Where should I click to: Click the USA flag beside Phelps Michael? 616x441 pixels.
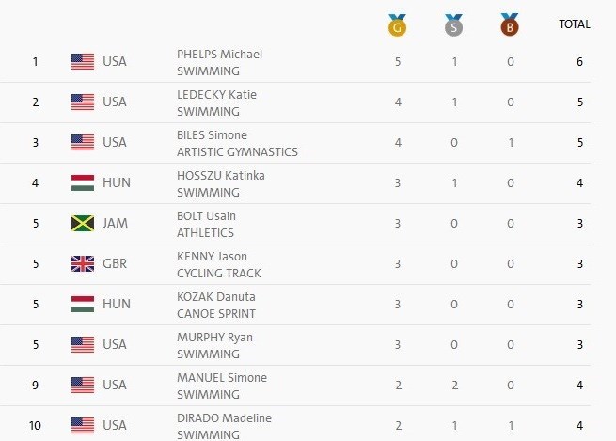tap(83, 62)
